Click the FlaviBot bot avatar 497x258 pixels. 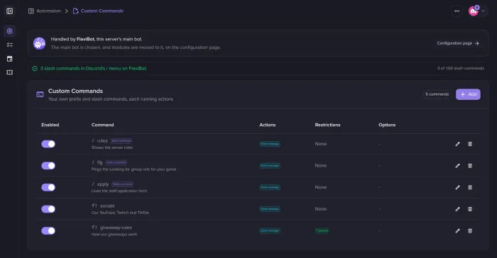tap(39, 43)
